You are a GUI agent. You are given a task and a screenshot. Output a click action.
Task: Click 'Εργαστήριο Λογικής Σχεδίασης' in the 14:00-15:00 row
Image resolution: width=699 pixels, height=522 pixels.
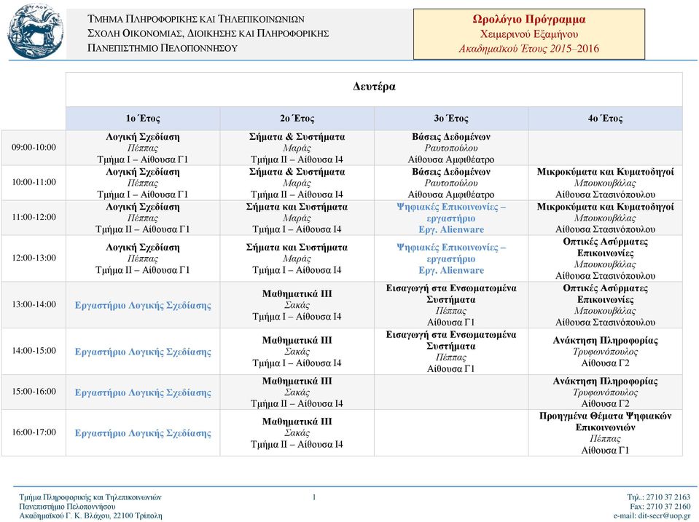[x=143, y=352]
